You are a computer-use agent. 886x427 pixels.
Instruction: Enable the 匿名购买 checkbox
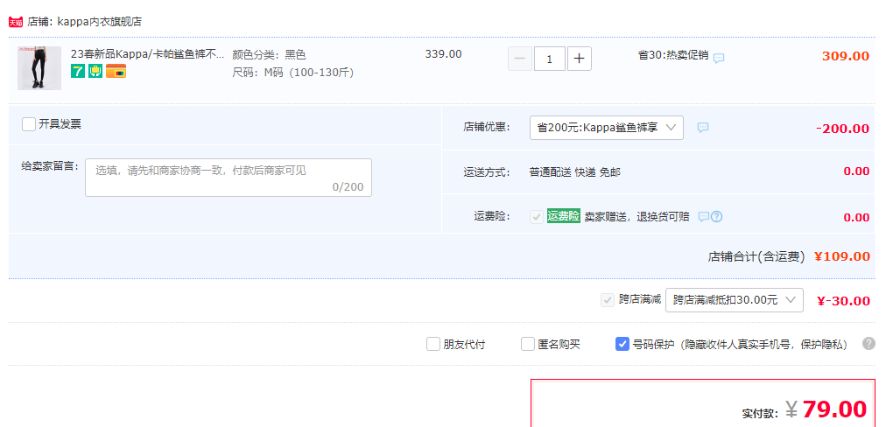[x=528, y=344]
